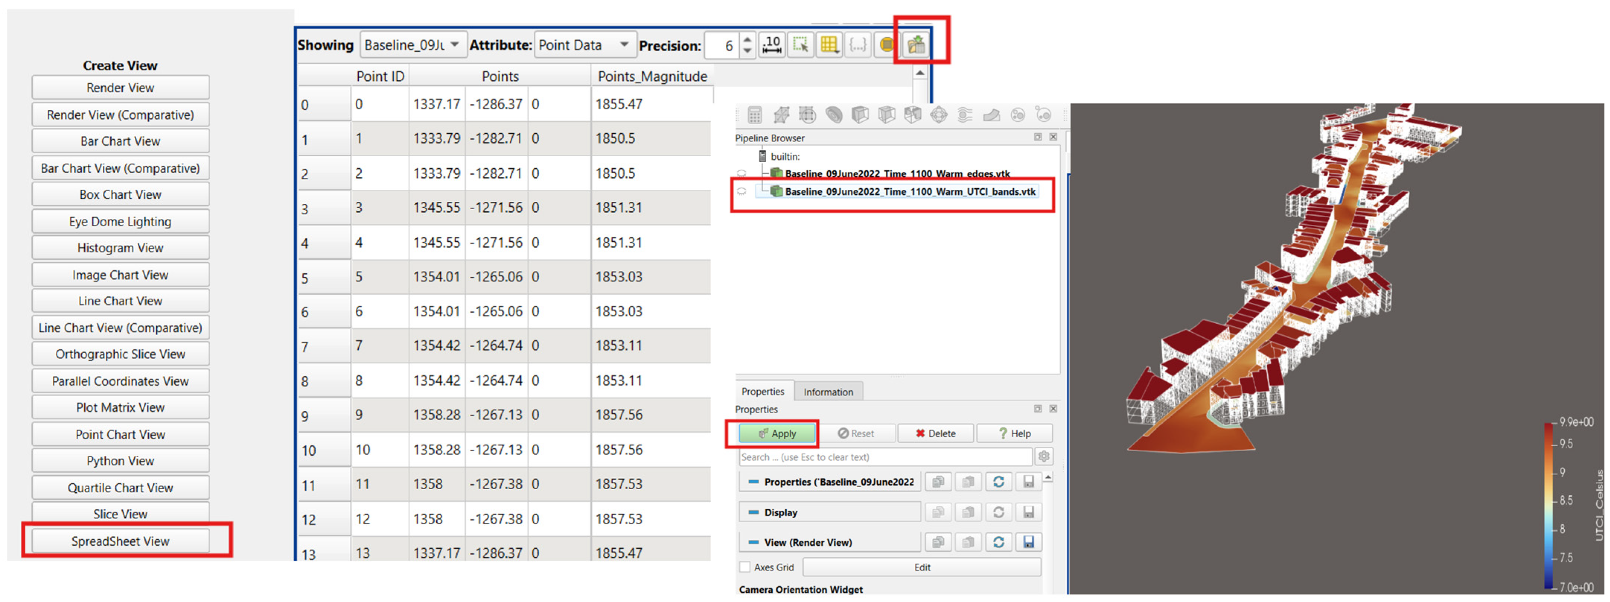Click the Glyph filter icon
The image size is (1610, 602).
pos(939,115)
